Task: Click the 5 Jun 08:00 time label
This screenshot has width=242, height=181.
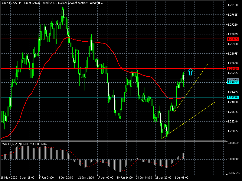Action: [47, 178]
